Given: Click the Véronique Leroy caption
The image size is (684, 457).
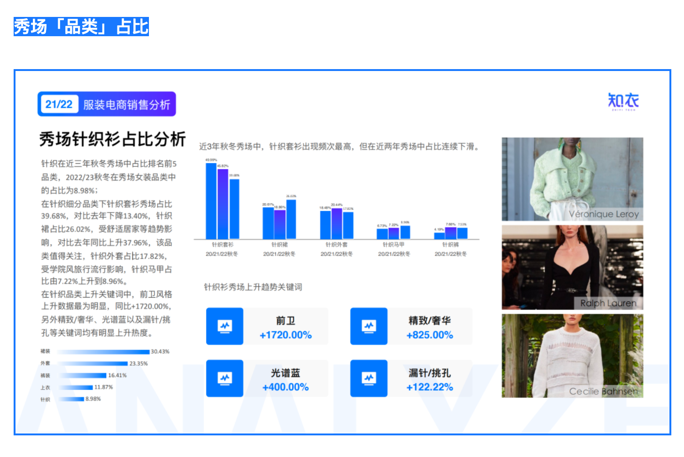Looking at the screenshot, I should [x=604, y=214].
